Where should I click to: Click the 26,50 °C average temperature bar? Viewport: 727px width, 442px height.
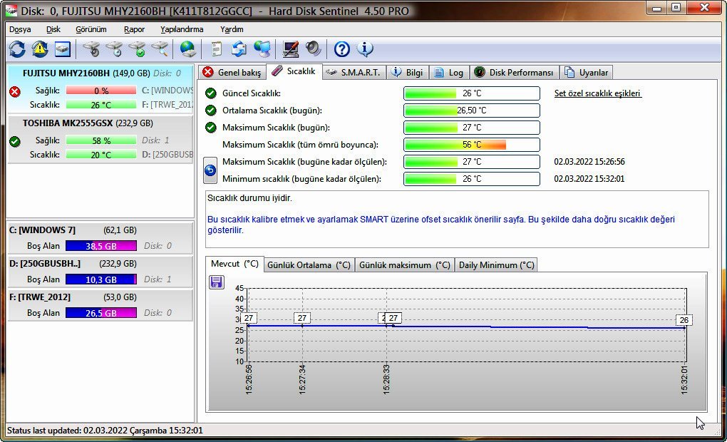472,110
